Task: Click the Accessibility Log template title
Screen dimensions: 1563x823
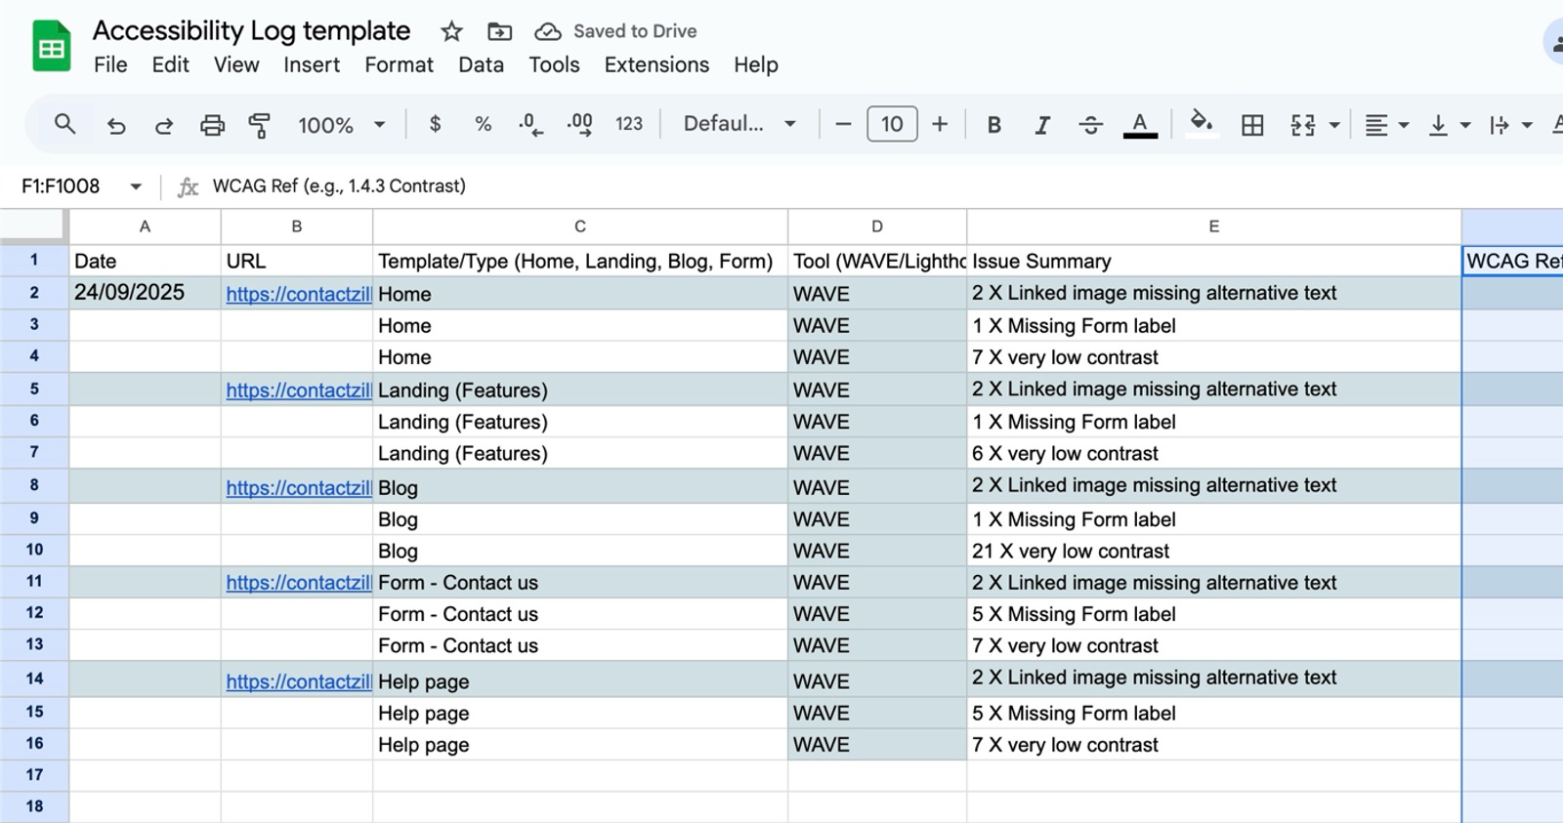Action: click(x=251, y=30)
